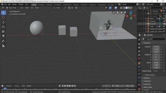Image resolution: width=166 pixels, height=93 pixels.
Task: Collapse the Transform panel
Action: 147,43
